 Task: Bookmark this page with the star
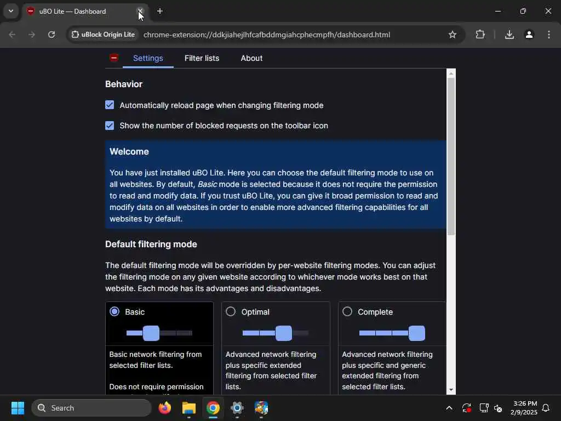[452, 35]
